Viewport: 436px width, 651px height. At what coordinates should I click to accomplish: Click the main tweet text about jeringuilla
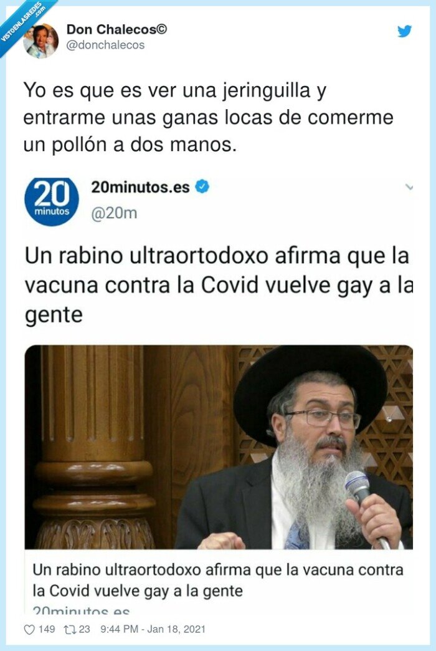(208, 117)
